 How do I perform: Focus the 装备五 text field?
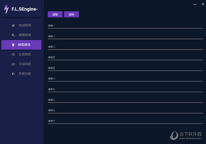124,68
